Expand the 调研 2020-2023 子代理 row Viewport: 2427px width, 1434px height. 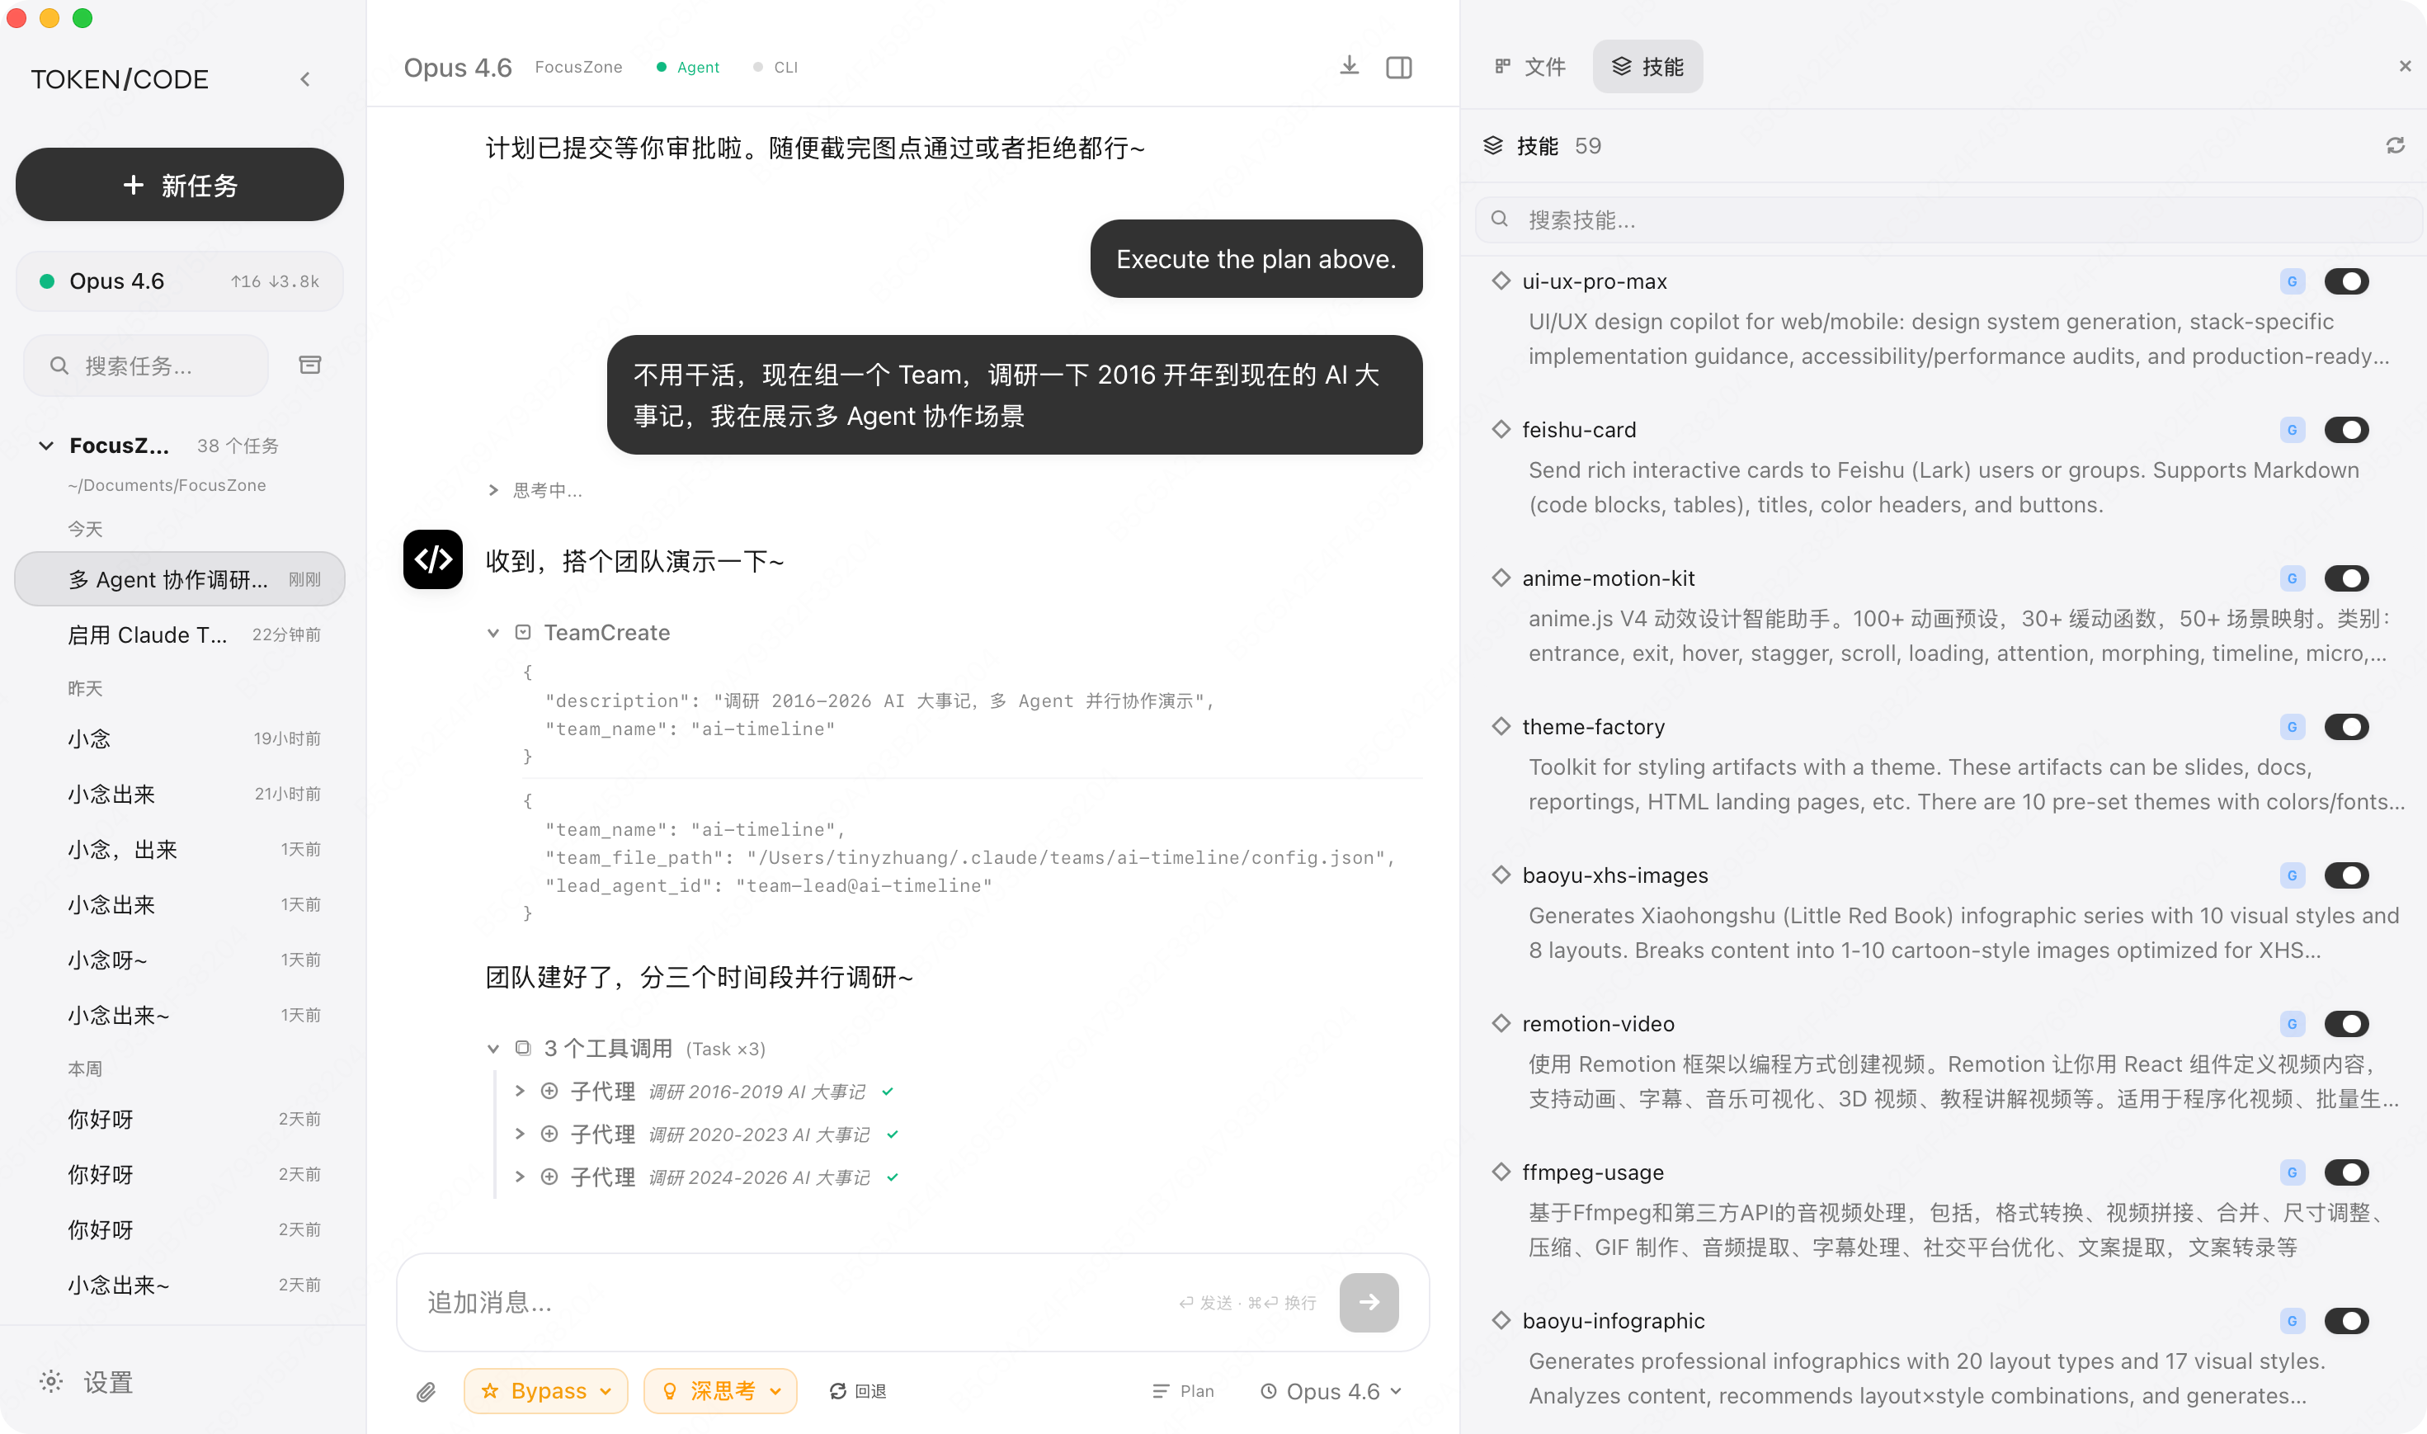coord(520,1134)
